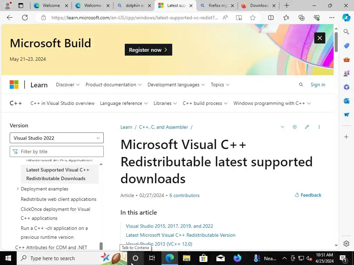Add sidebar app with plus icon
Screen dimensions: 354x265
(346, 137)
